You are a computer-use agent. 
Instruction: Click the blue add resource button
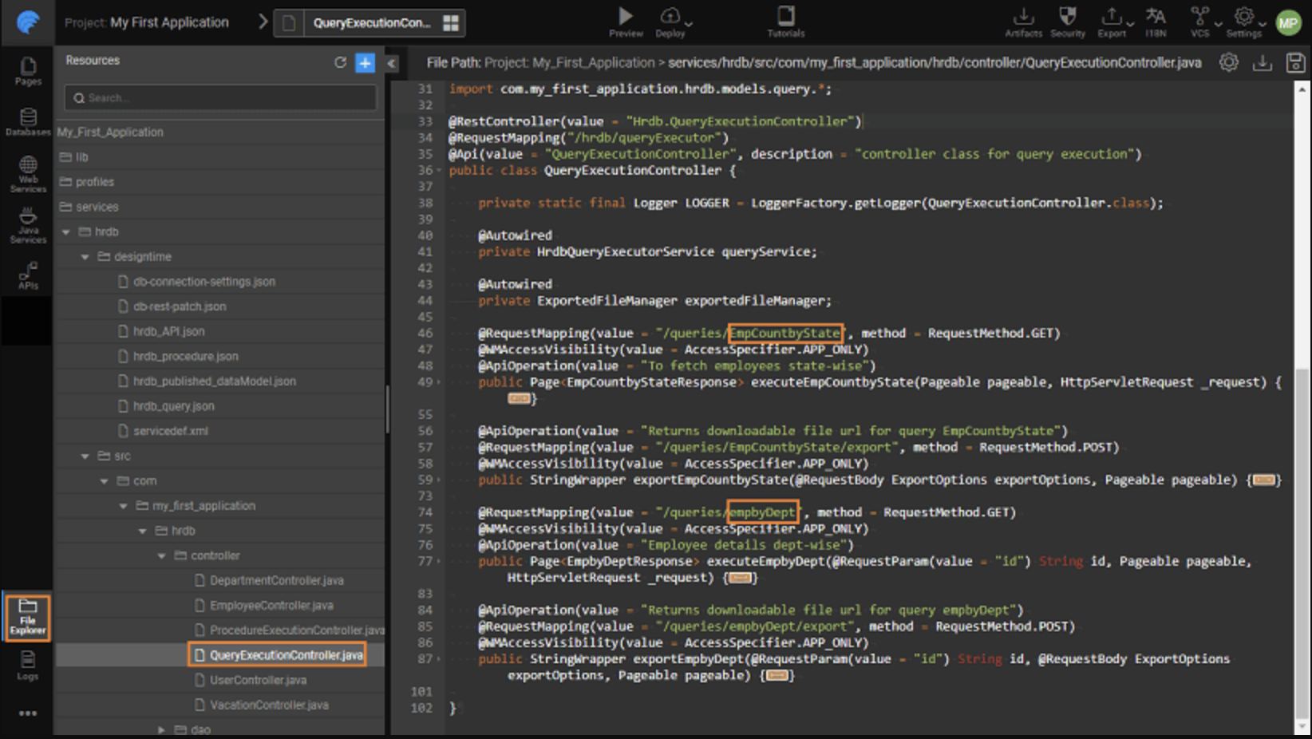pos(365,62)
